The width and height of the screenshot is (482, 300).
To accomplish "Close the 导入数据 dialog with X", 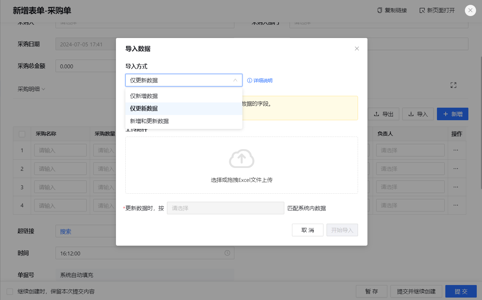I will pyautogui.click(x=357, y=49).
